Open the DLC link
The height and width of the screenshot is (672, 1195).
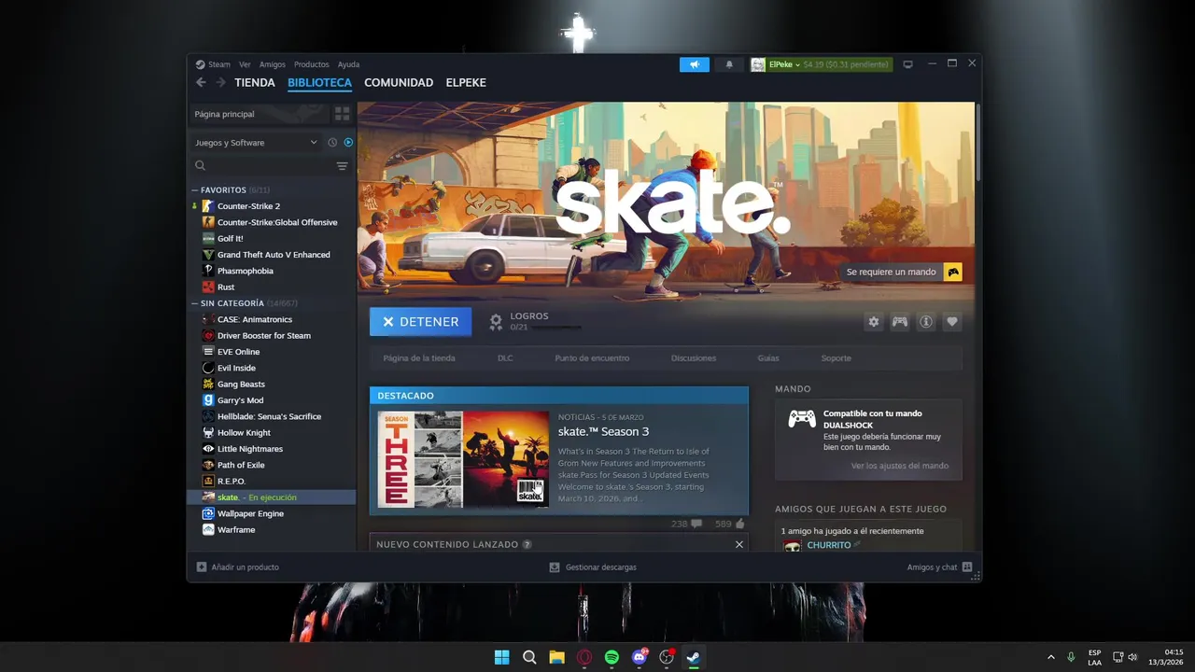click(505, 358)
